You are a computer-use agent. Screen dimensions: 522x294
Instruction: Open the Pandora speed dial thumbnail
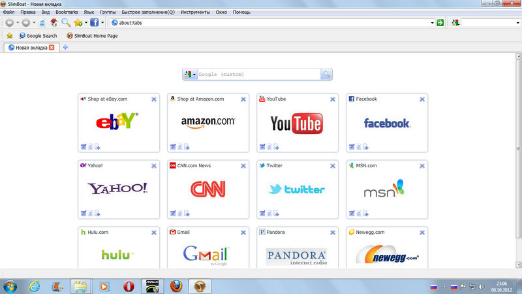coord(297,257)
